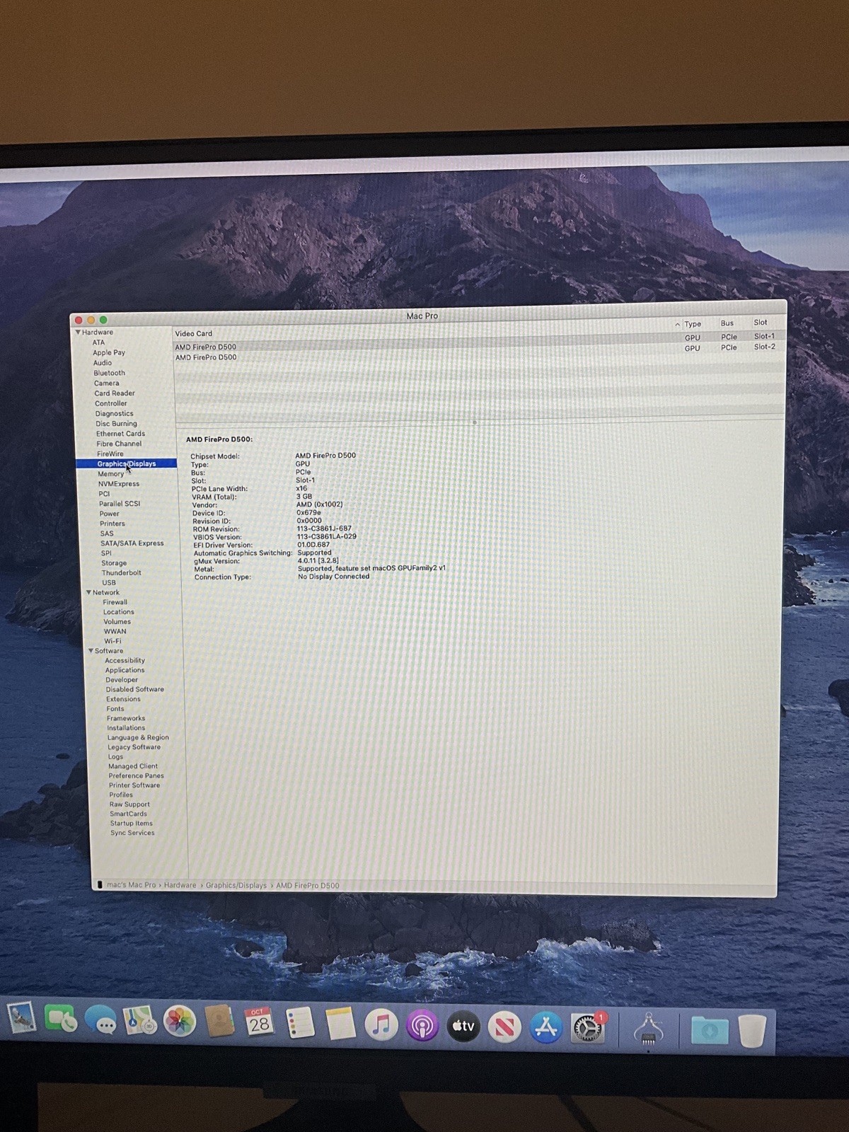Select Power in the sidebar
This screenshot has width=849, height=1132.
point(110,514)
